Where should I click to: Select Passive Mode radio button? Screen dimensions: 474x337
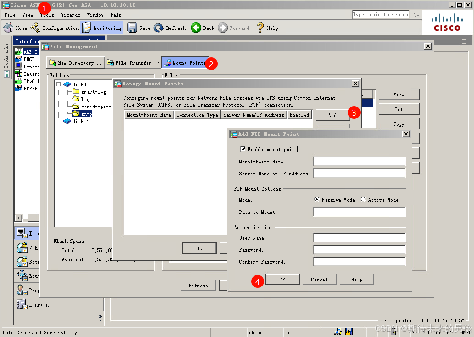316,199
